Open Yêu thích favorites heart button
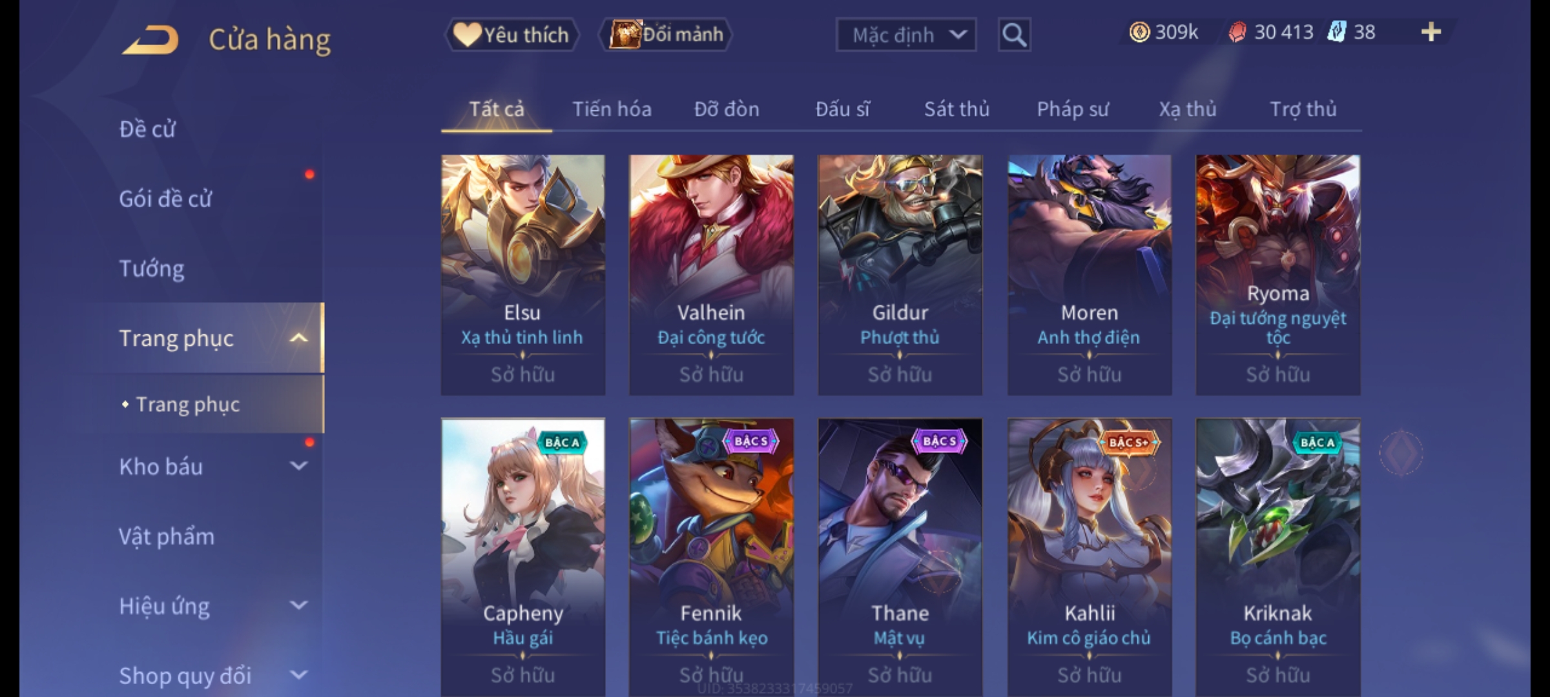The height and width of the screenshot is (697, 1550). tap(512, 35)
